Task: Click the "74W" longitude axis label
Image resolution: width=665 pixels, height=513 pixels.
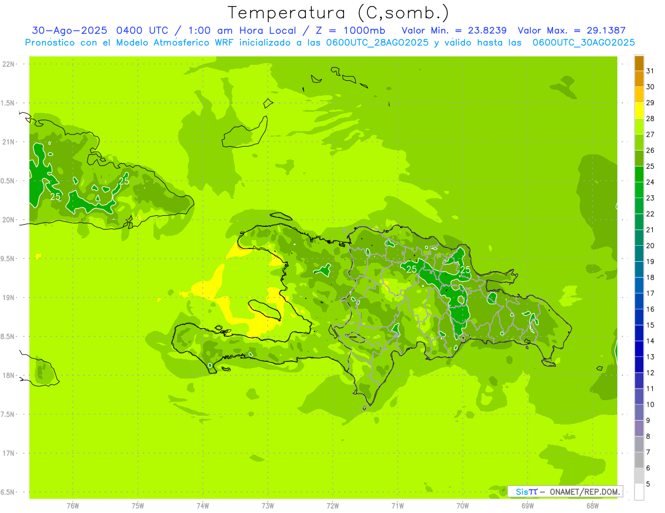Action: point(203,506)
